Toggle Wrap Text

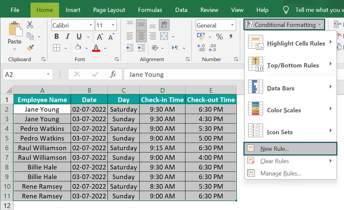click(164, 25)
